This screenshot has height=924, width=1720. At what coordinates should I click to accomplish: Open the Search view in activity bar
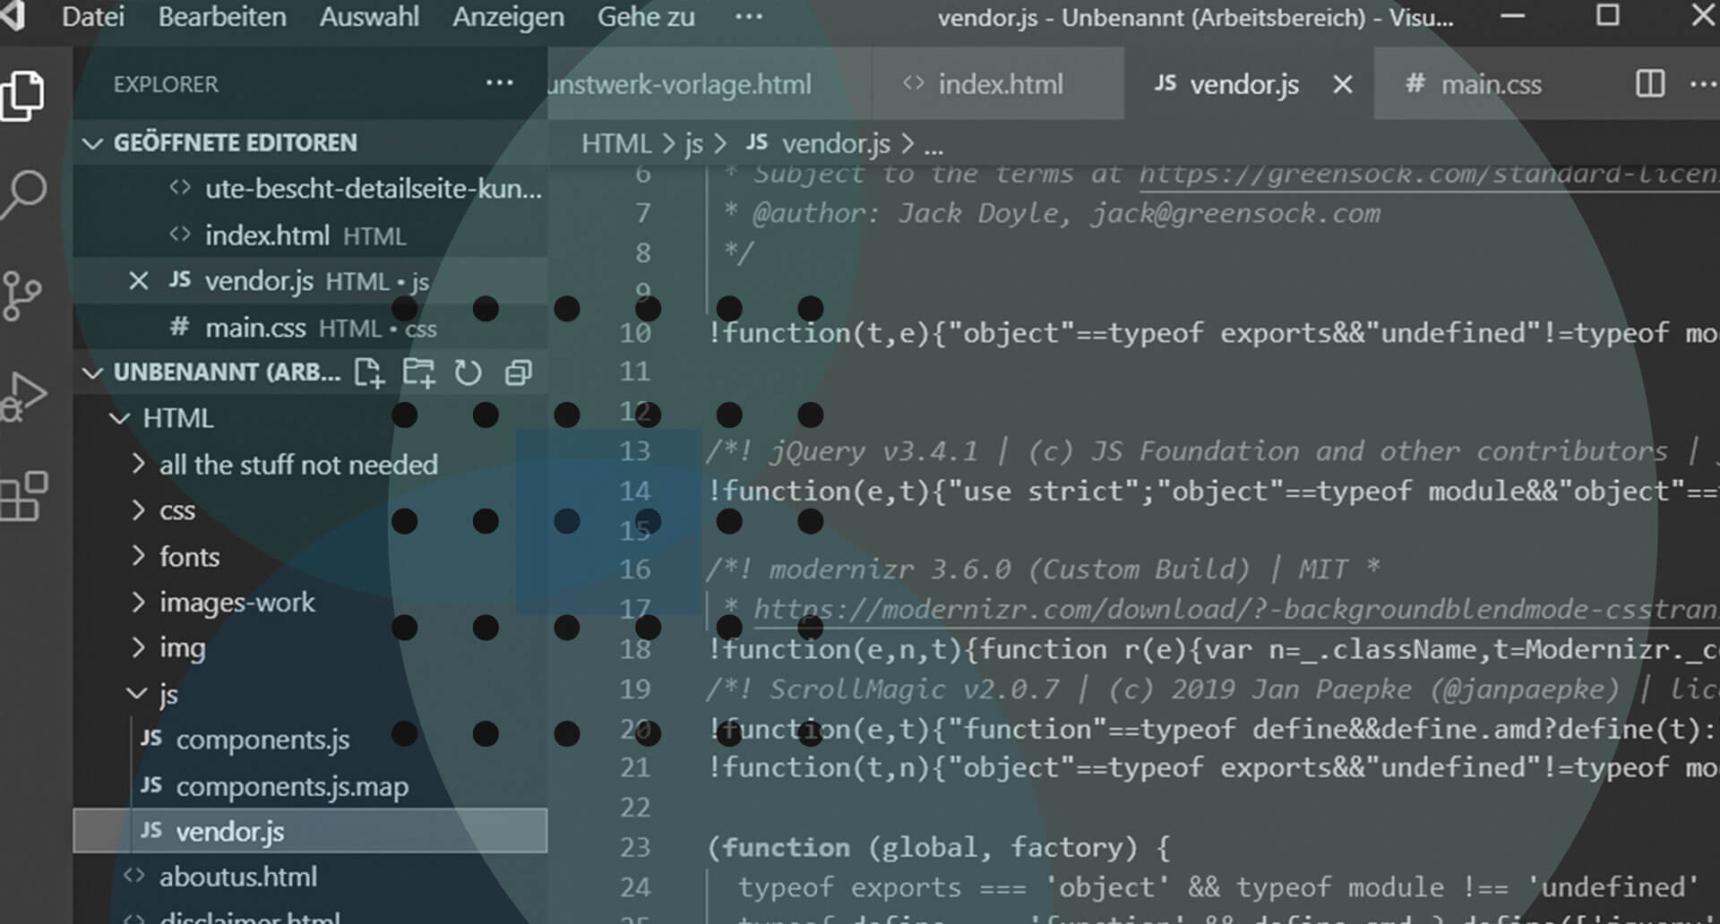[x=23, y=193]
